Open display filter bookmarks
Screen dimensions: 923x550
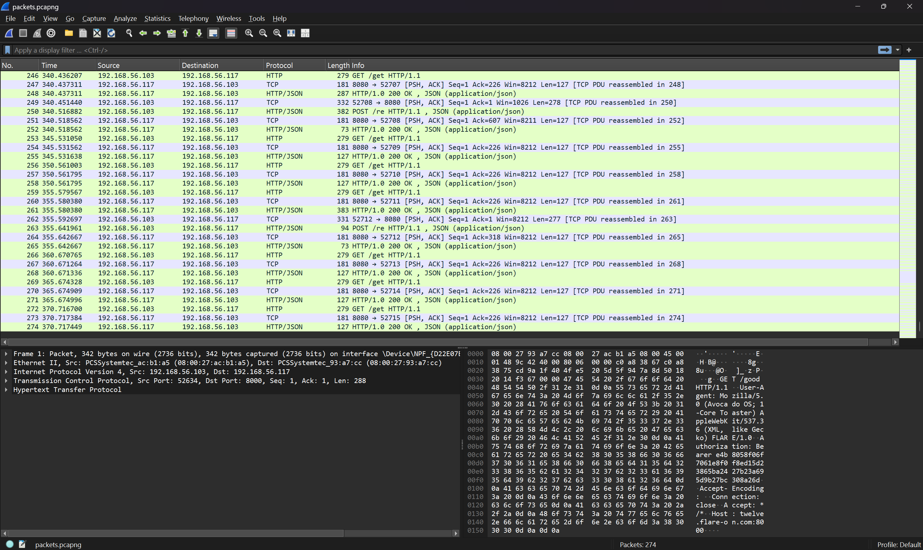pos(7,50)
